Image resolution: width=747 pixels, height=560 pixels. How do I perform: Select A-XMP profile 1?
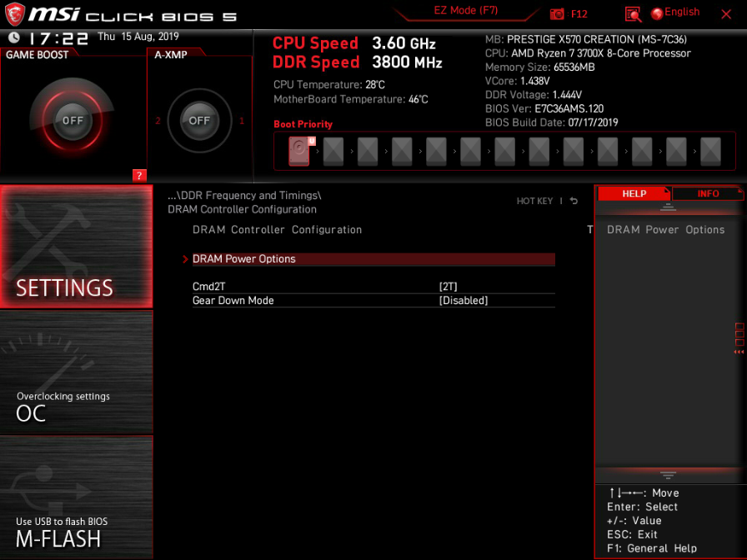coord(242,121)
